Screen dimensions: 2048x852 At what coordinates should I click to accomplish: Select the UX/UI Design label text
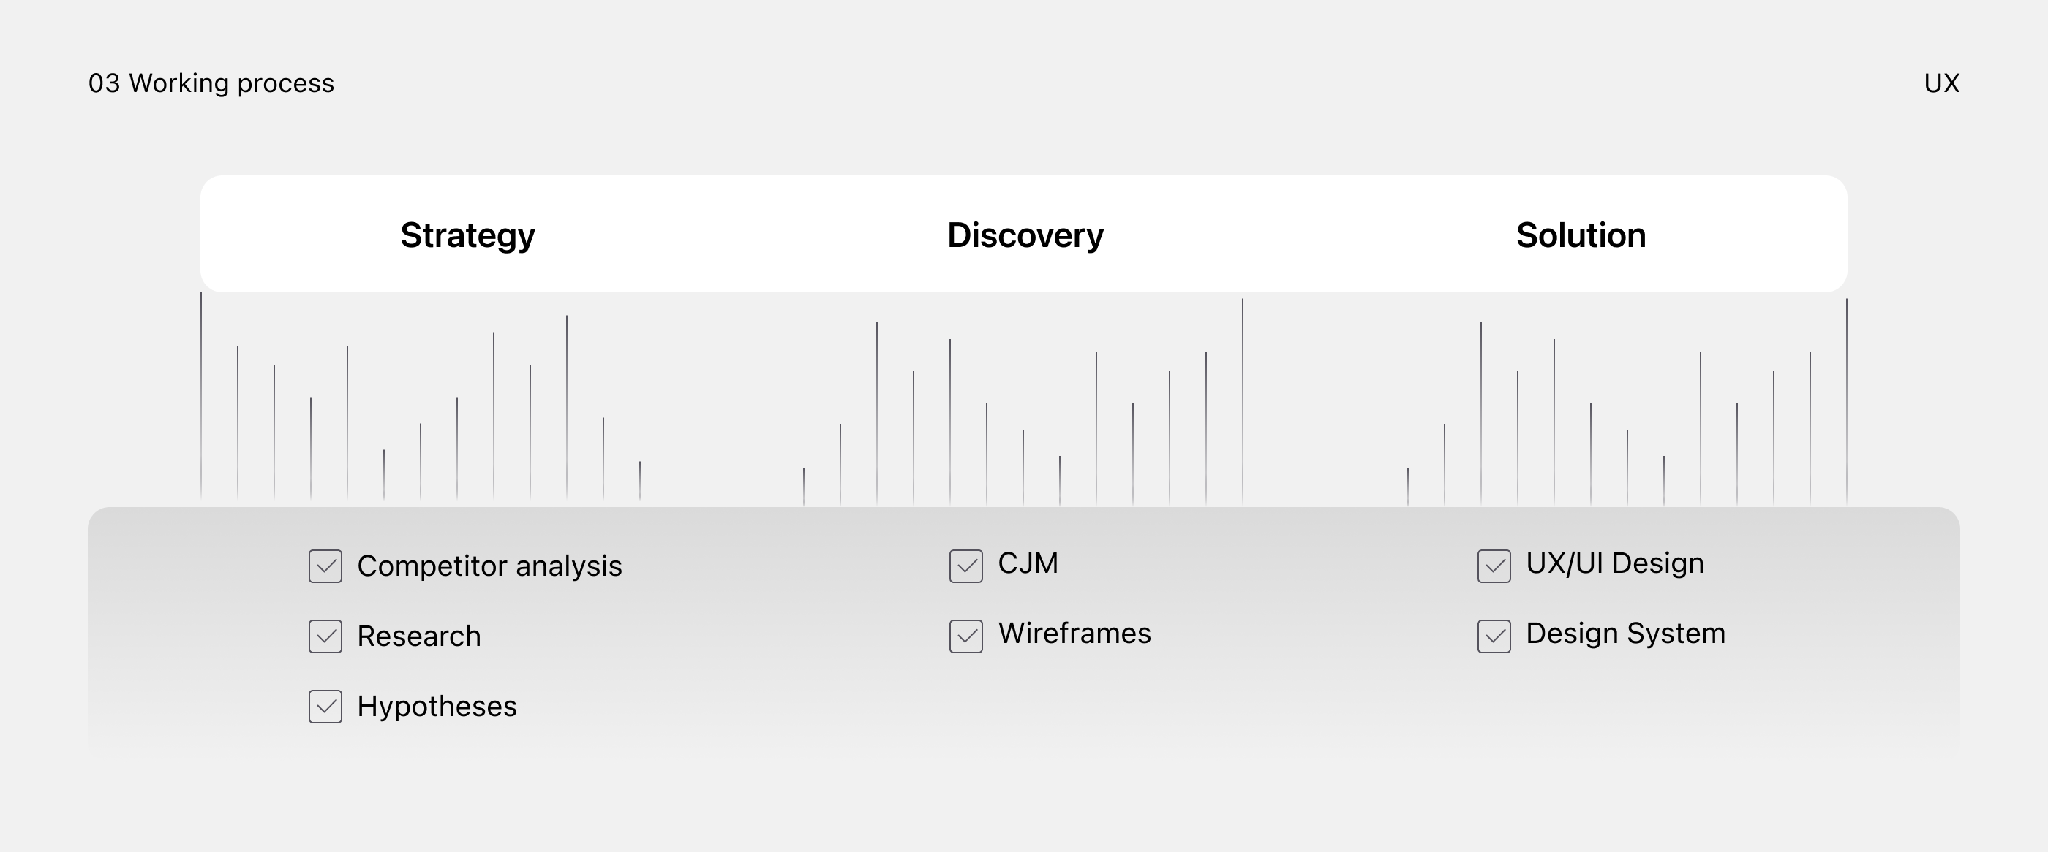pos(1615,563)
